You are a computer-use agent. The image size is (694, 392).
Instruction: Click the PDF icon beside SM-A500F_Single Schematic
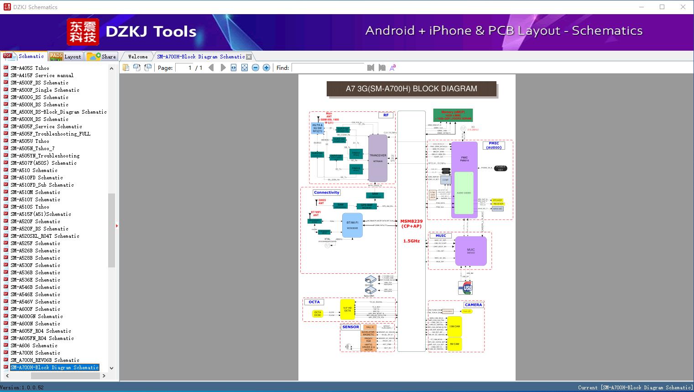(x=6, y=90)
